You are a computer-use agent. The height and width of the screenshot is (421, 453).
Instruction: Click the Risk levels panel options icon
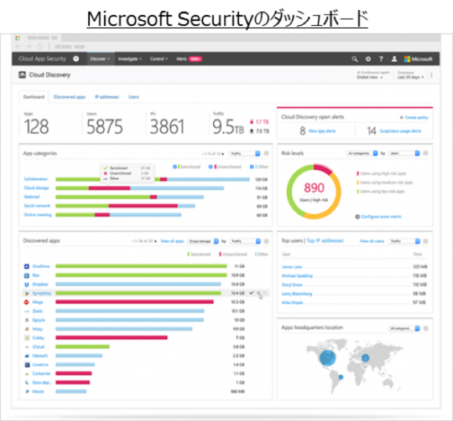[425, 153]
